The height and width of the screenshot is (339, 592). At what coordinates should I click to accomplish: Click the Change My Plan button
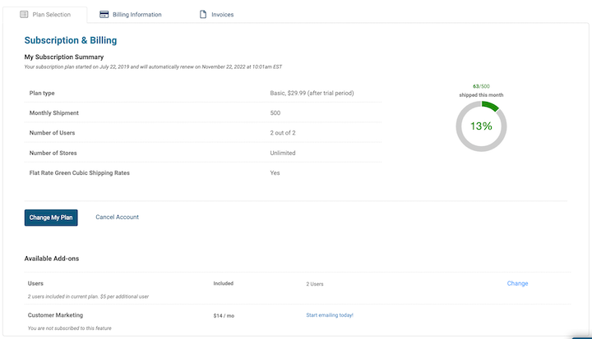51,218
